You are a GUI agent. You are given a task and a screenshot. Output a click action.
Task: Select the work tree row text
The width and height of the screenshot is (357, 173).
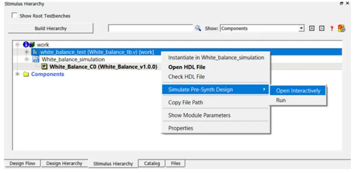pos(43,45)
